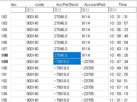The width and height of the screenshot is (137, 102).
Task: Click the AccPerStock column header
Action: (67, 4)
